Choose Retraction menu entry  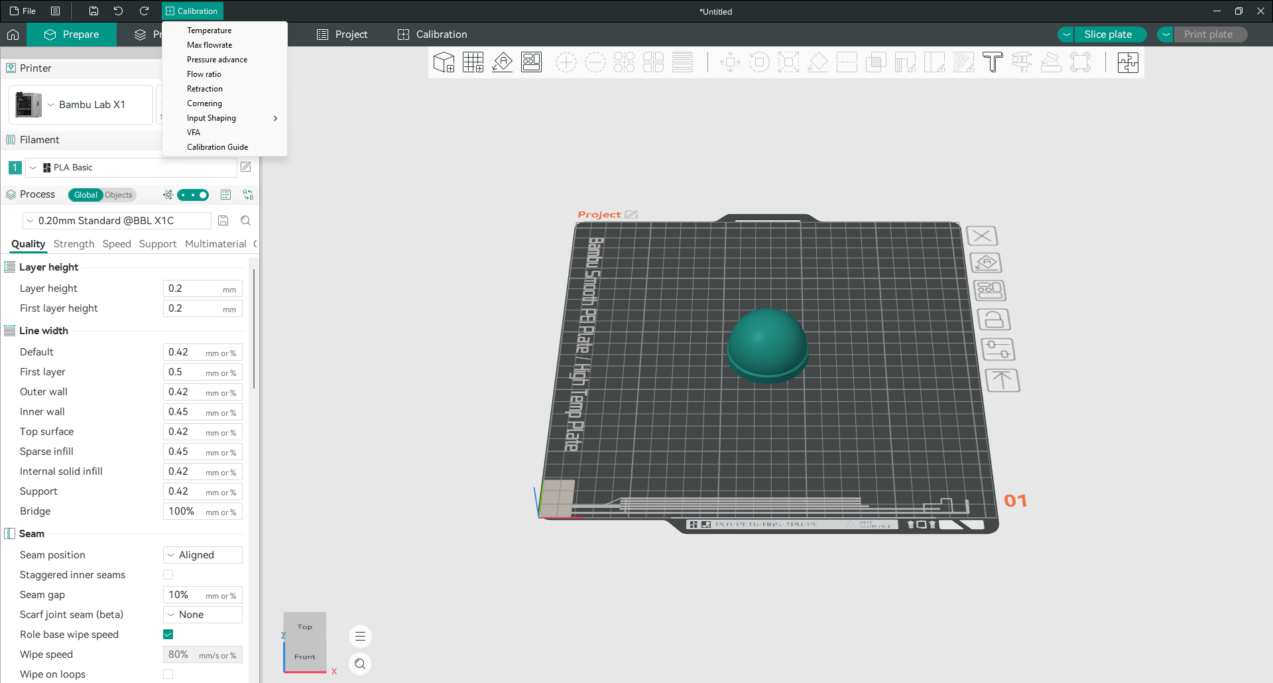[x=225, y=89]
